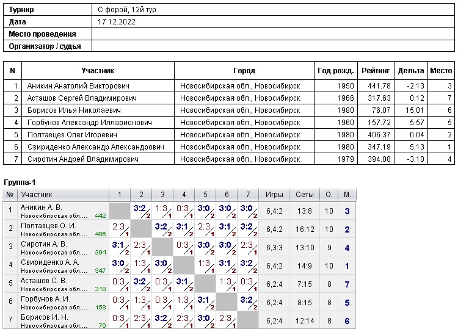Select "Борисов И. Н." in the group grid
This screenshot has width=458, height=332.
[x=45, y=317]
